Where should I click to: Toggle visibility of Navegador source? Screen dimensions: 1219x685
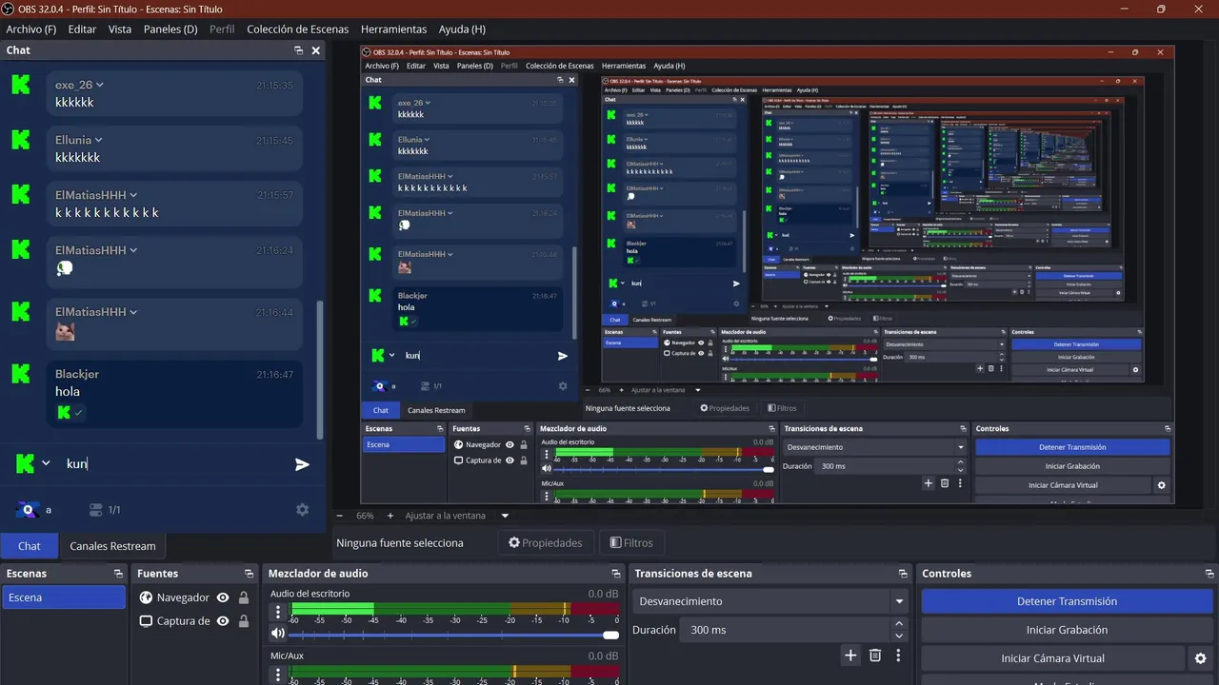tap(223, 597)
